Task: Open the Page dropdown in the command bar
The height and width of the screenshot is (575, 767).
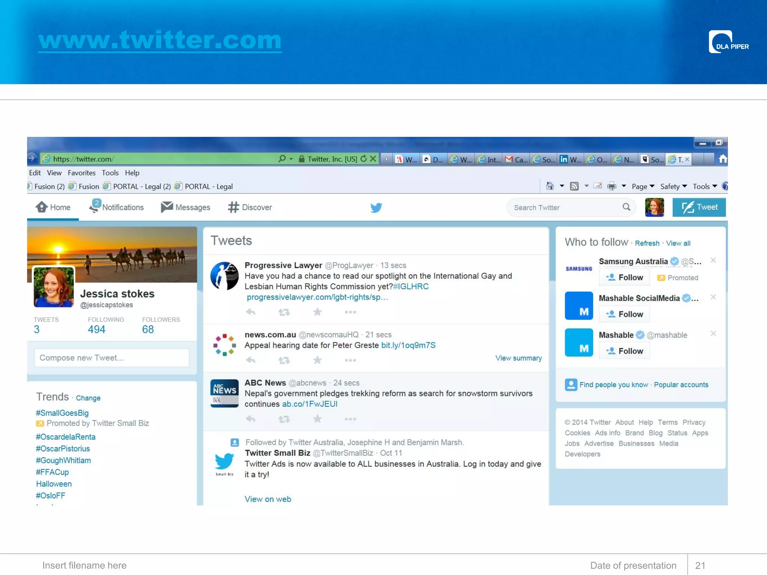Action: [643, 186]
